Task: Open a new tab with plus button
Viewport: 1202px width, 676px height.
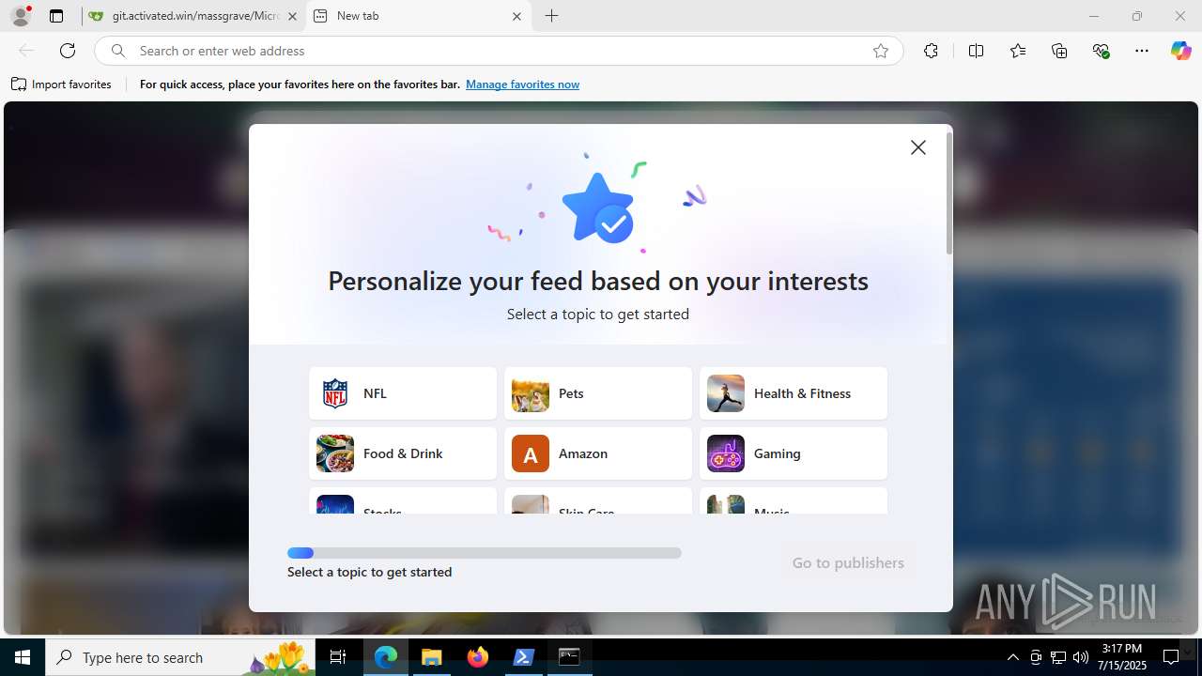Action: pyautogui.click(x=552, y=16)
